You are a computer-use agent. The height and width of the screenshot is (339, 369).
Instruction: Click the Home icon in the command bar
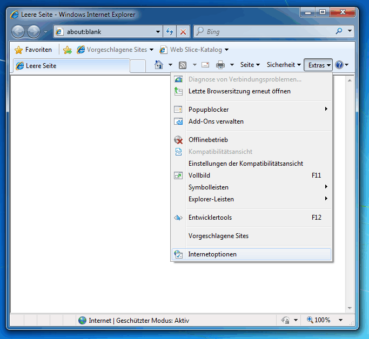click(x=158, y=65)
